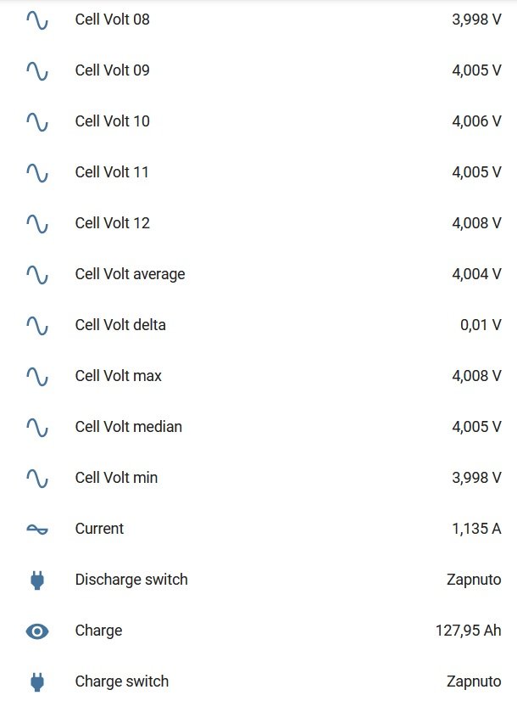Click the Charge switch plug icon

[x=37, y=681]
